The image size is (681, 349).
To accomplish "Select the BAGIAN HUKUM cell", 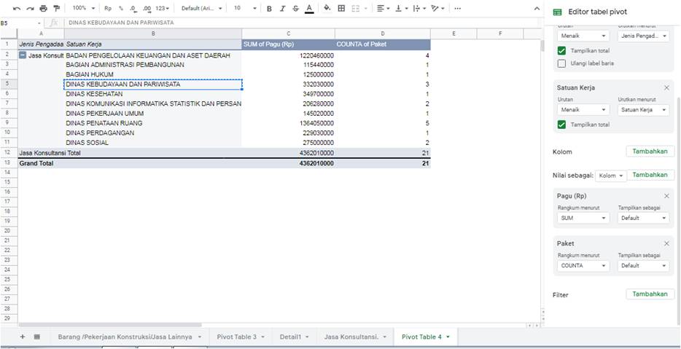I will pos(153,74).
